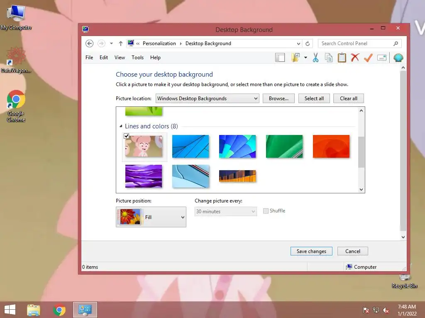Open the Help menu
Image resolution: width=425 pixels, height=318 pixels.
(x=155, y=58)
